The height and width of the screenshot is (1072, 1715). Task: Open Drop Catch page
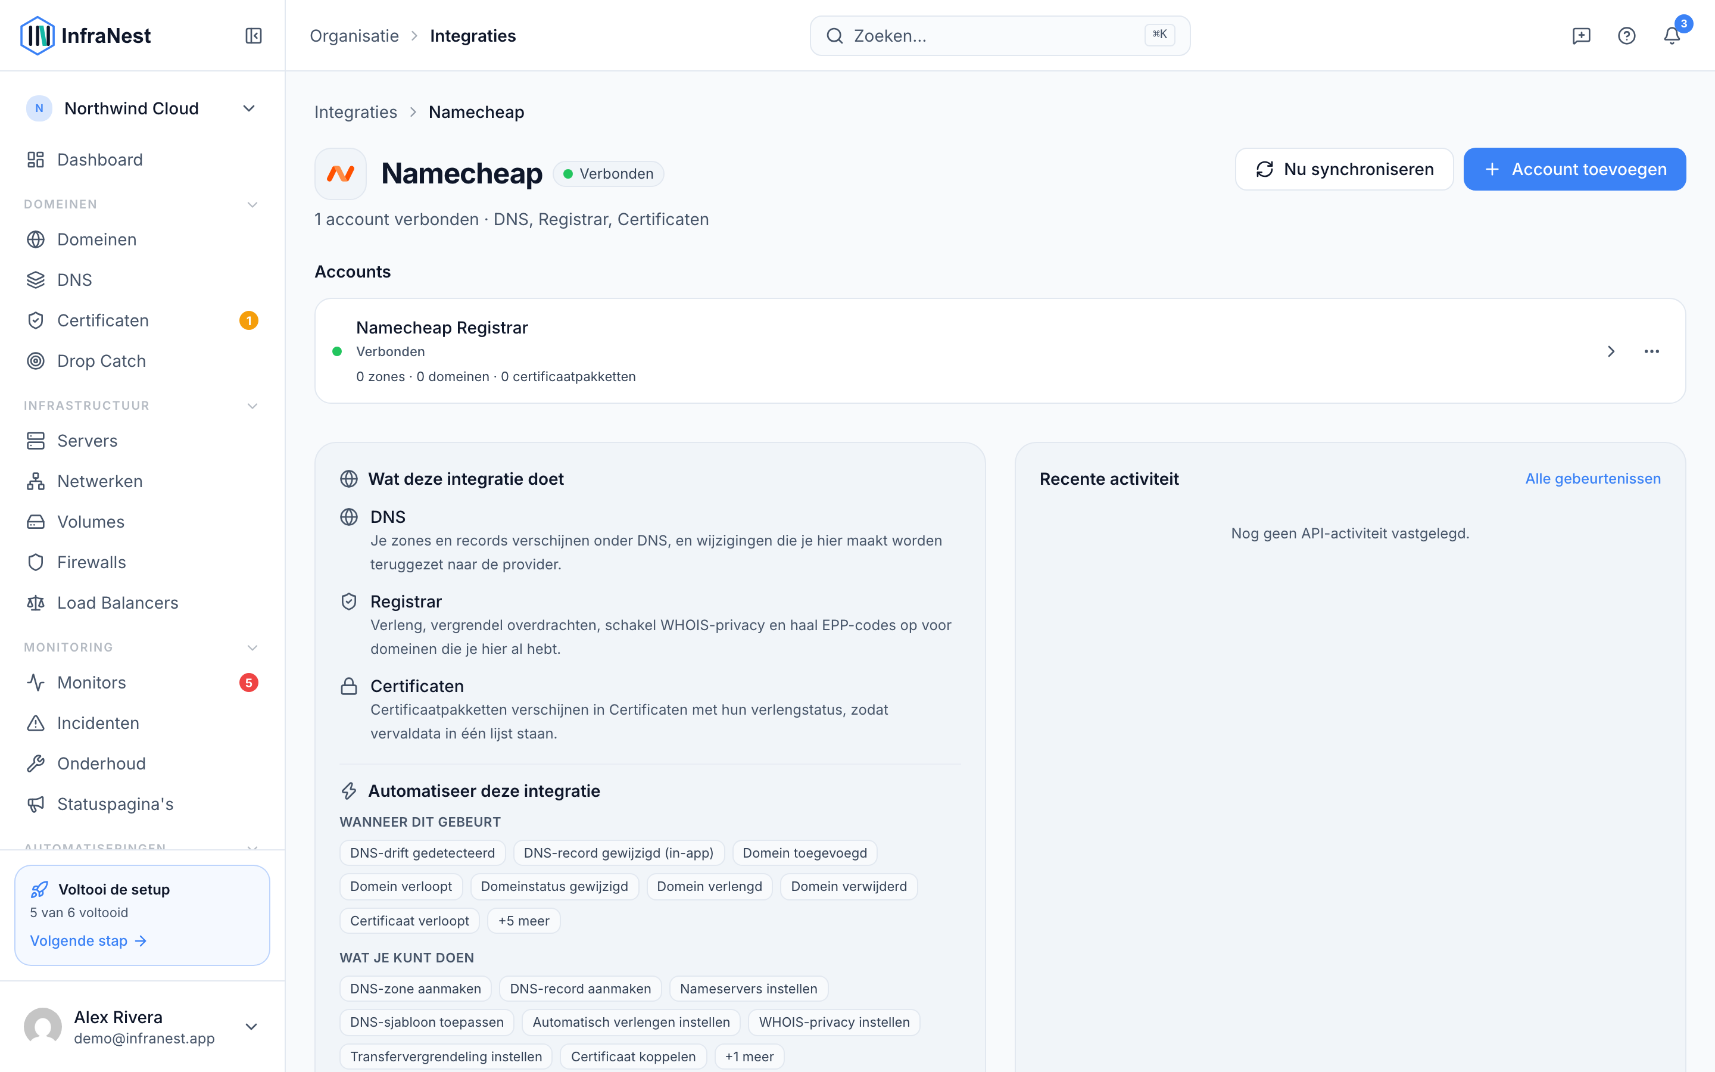click(x=142, y=361)
